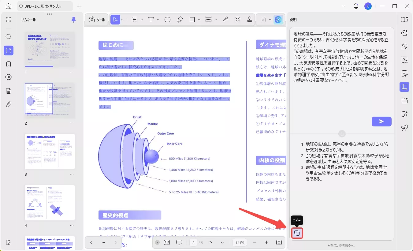413x251 pixels.
Task: Click the コピー button
Action: (x=297, y=233)
